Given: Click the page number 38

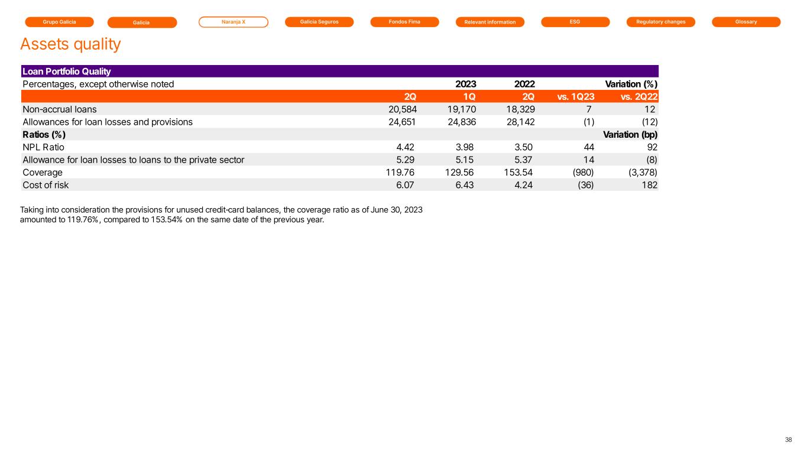Looking at the screenshot, I should tap(788, 440).
